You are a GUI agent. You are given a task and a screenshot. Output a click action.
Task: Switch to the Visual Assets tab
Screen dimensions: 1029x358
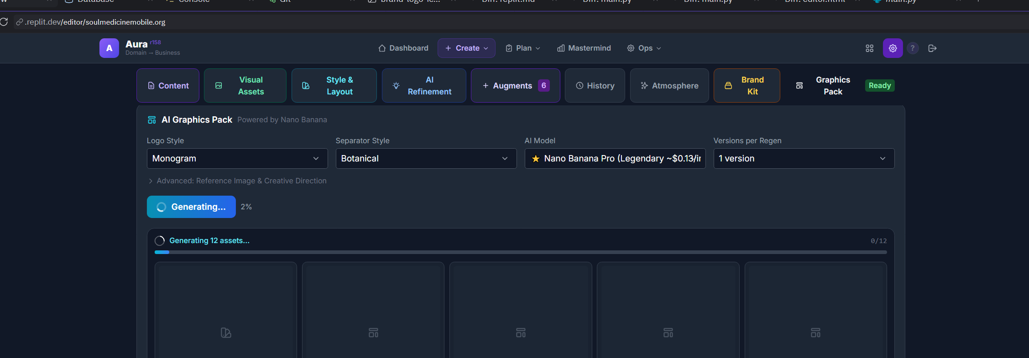[245, 86]
